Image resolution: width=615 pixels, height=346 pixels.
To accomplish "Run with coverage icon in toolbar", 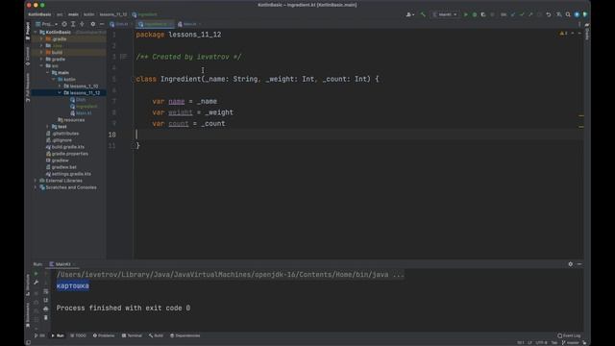I will [x=483, y=14].
